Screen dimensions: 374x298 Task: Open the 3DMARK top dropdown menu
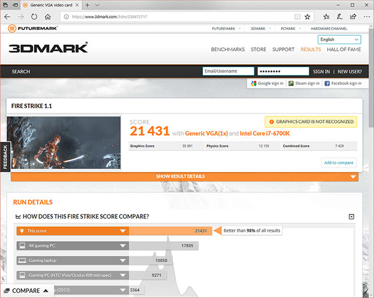[260, 29]
